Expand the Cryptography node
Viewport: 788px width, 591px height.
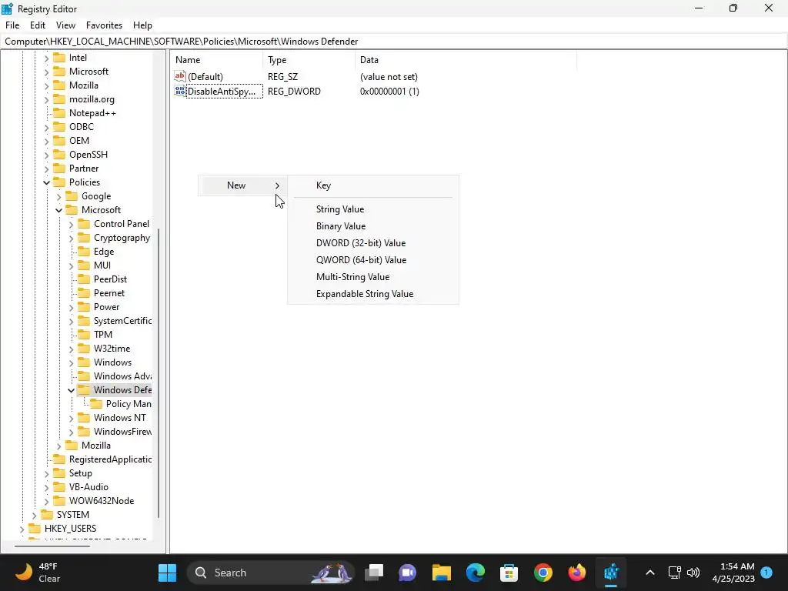(71, 238)
